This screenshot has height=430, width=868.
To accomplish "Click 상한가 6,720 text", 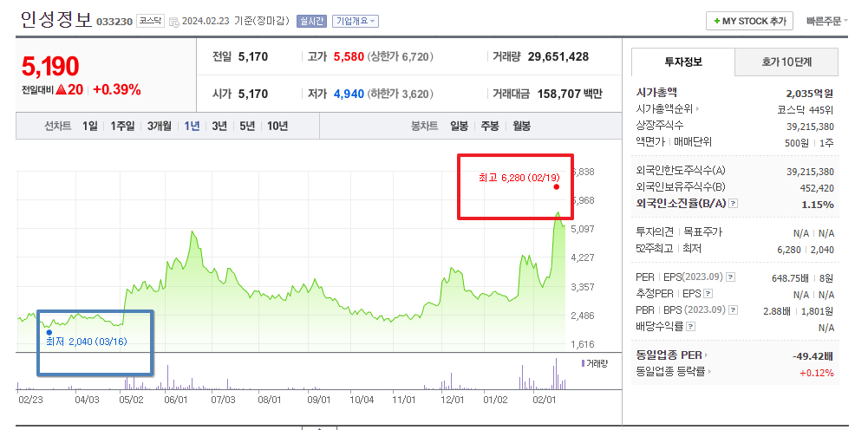I will click(401, 56).
